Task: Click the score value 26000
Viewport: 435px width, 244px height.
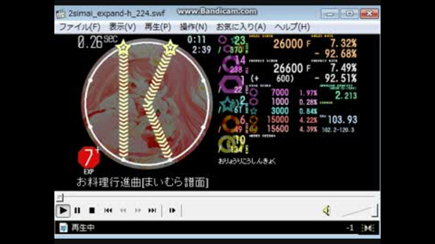Action: (288, 44)
